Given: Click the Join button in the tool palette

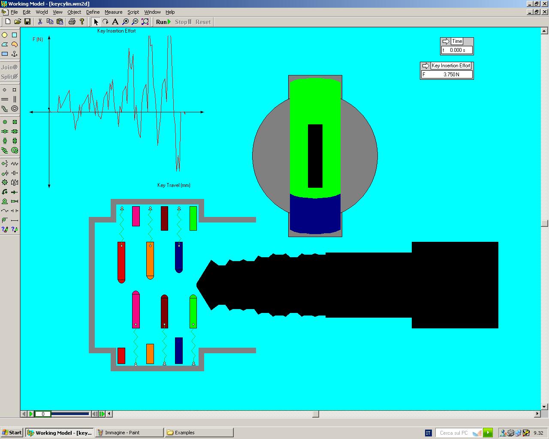Looking at the screenshot, I should tap(9, 67).
